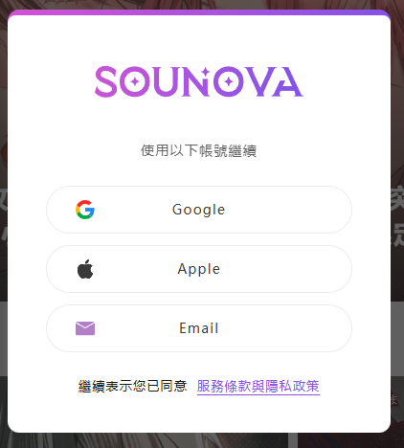Click the 使用以下帳號繼續 heading text
This screenshot has height=448, width=404.
coord(199,150)
